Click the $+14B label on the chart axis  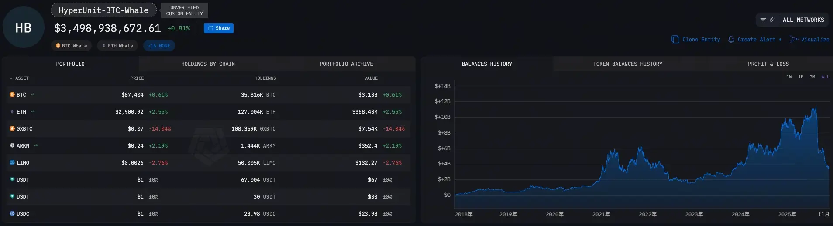[x=442, y=86]
